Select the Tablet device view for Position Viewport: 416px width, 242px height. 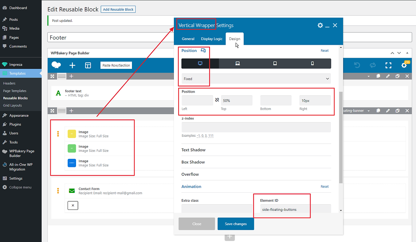click(x=275, y=63)
